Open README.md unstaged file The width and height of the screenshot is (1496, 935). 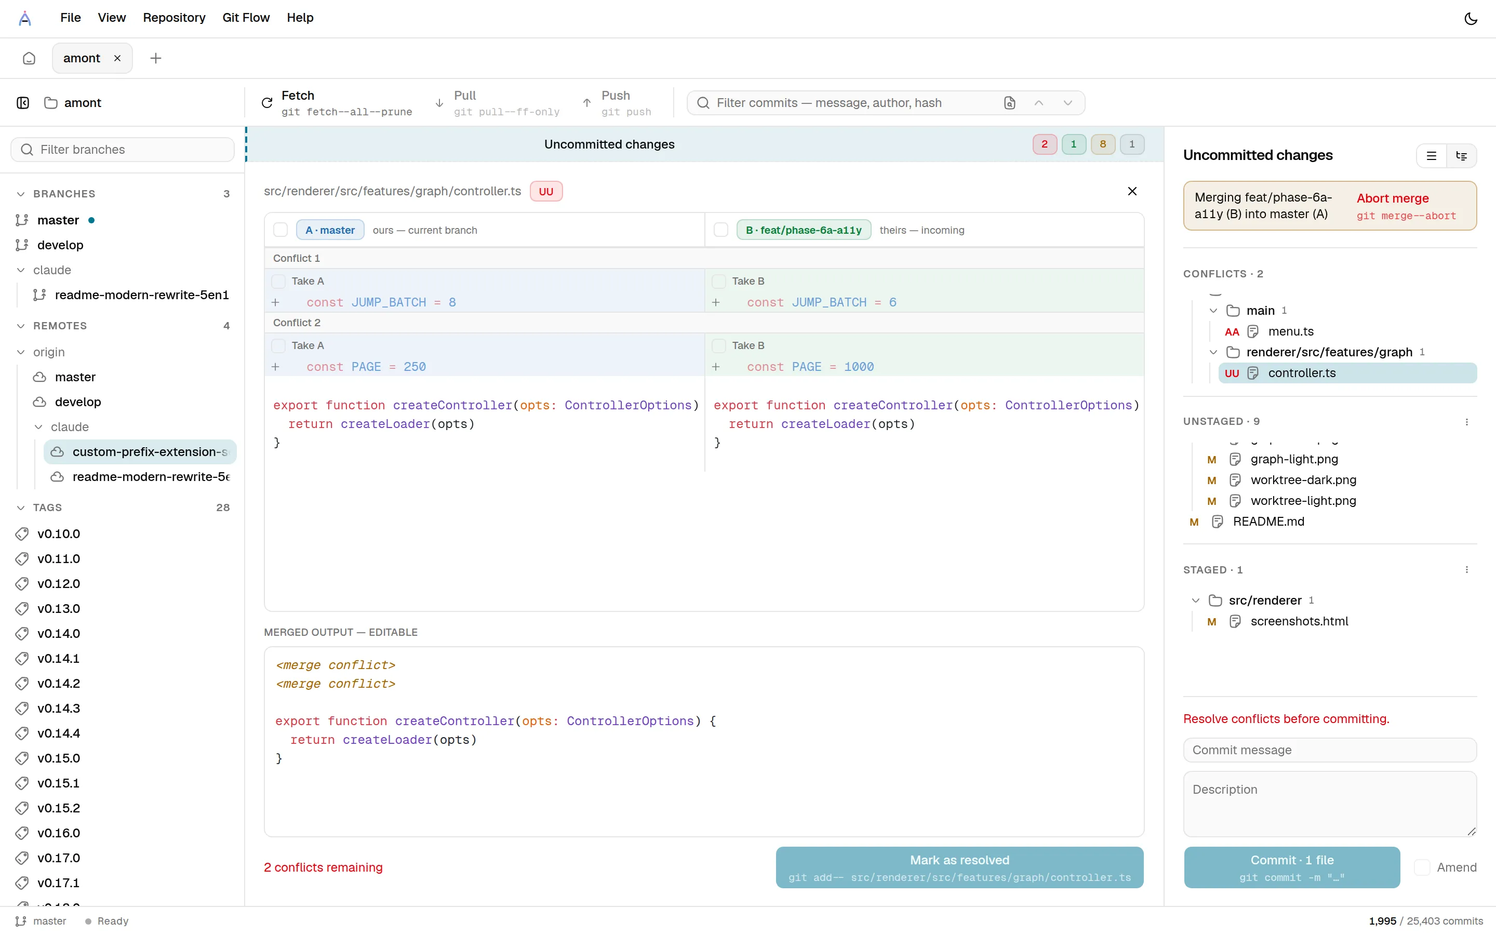click(x=1330, y=522)
